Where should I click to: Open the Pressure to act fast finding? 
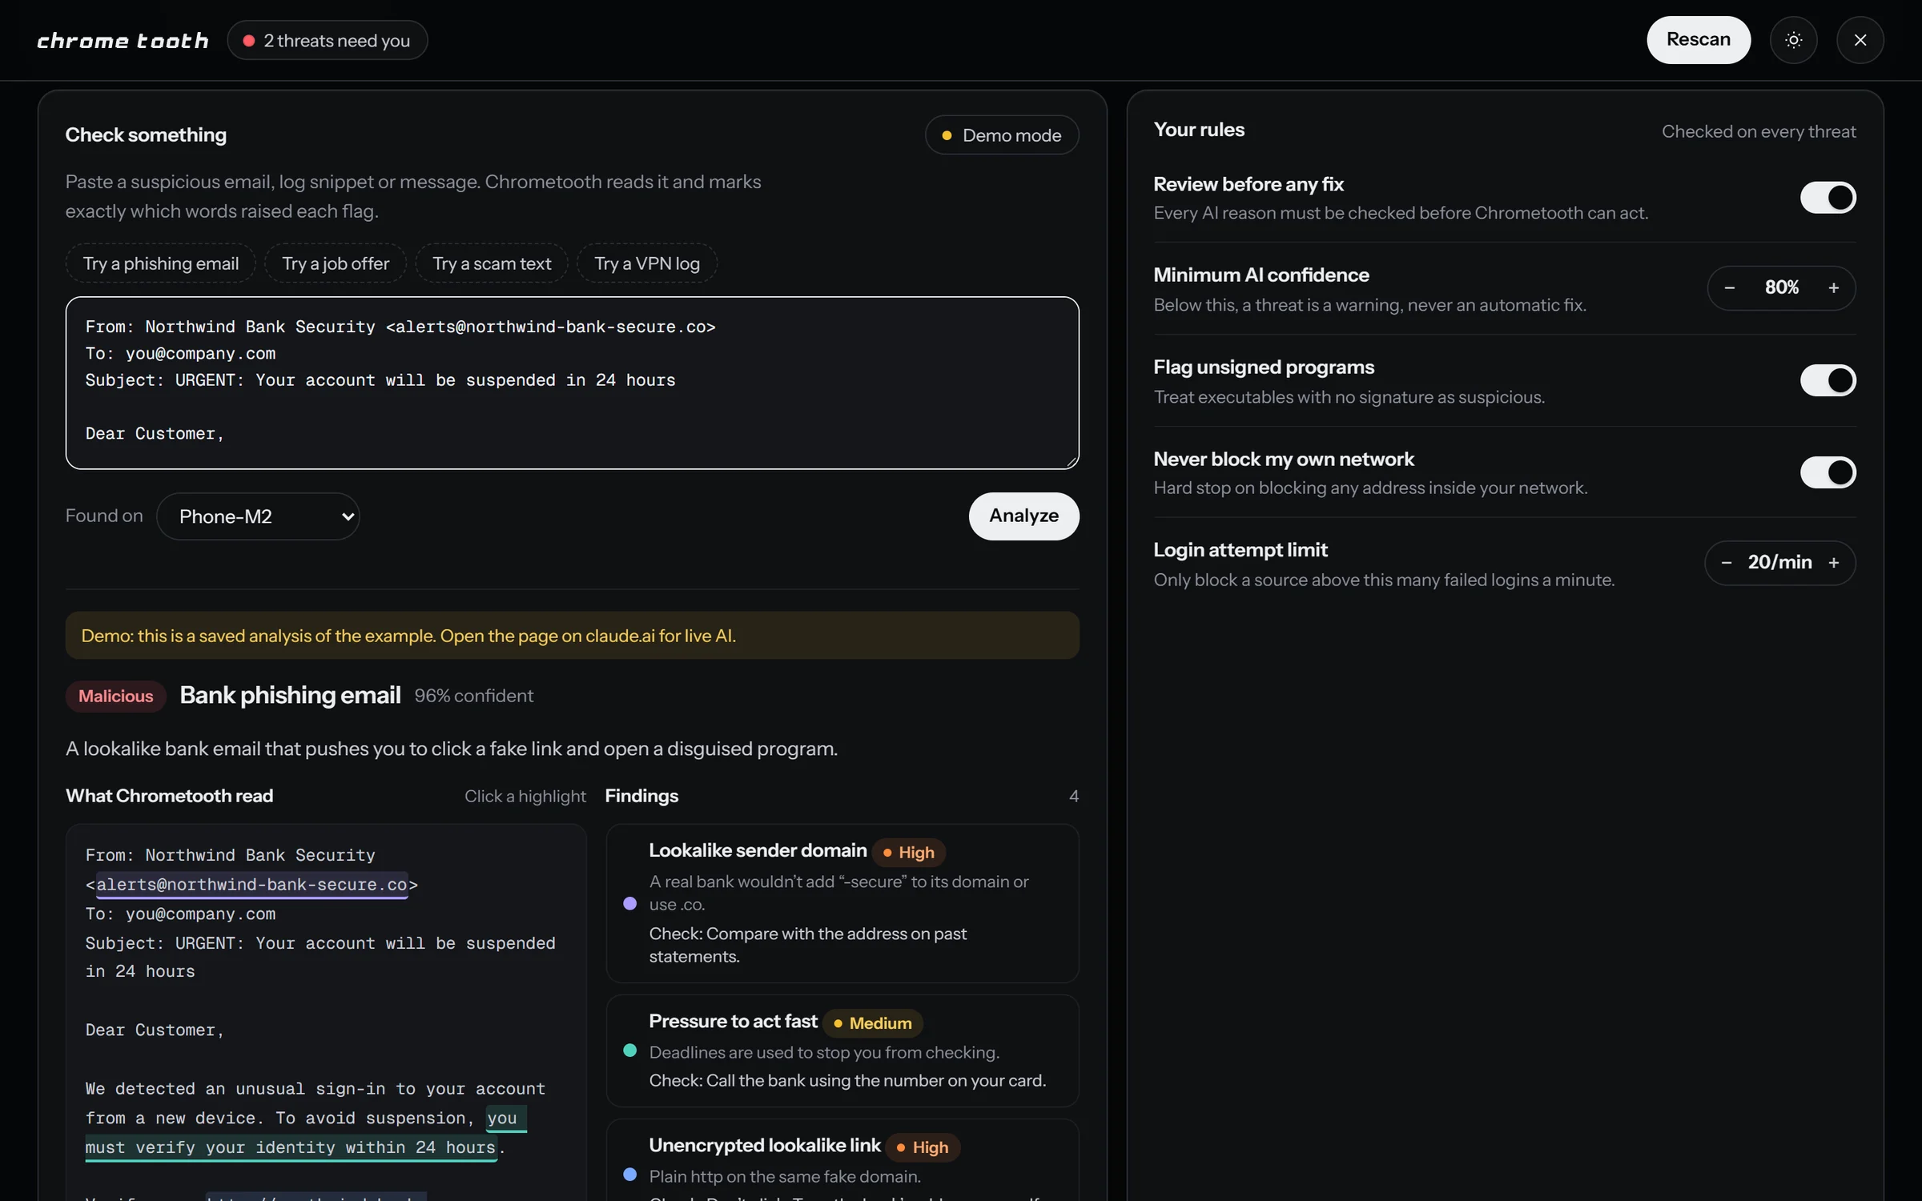pos(842,1050)
